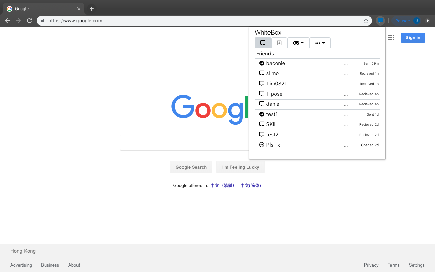Image resolution: width=435 pixels, height=272 pixels.
Task: Click the Sign in button
Action: (413, 38)
